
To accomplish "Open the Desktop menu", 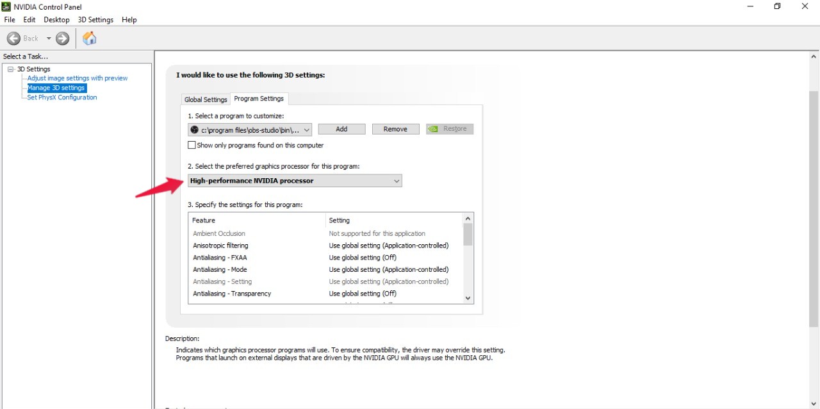I will tap(56, 20).
